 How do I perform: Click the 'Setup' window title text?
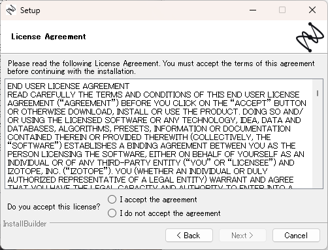[30, 10]
